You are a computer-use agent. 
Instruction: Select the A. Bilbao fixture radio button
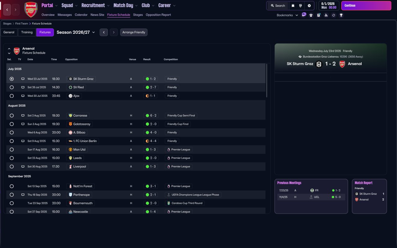12,132
